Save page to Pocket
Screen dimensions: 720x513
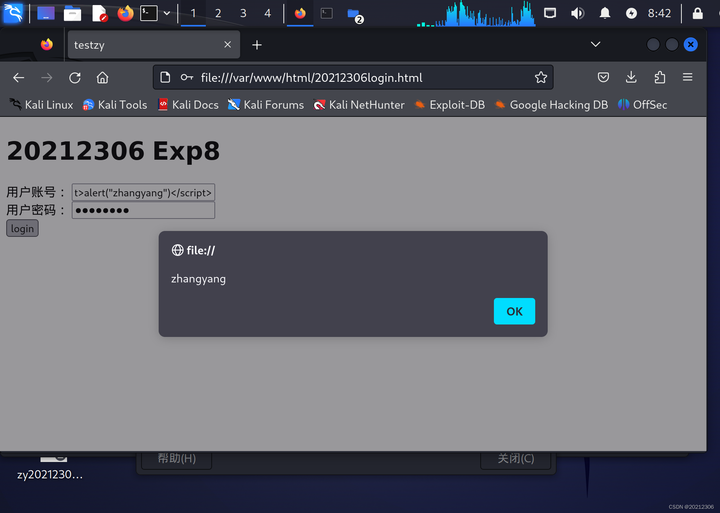click(x=603, y=77)
